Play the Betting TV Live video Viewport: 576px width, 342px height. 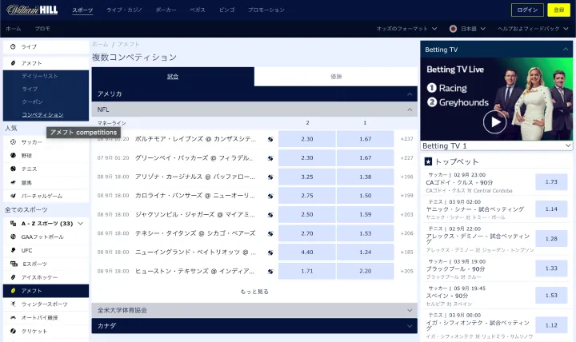click(494, 121)
